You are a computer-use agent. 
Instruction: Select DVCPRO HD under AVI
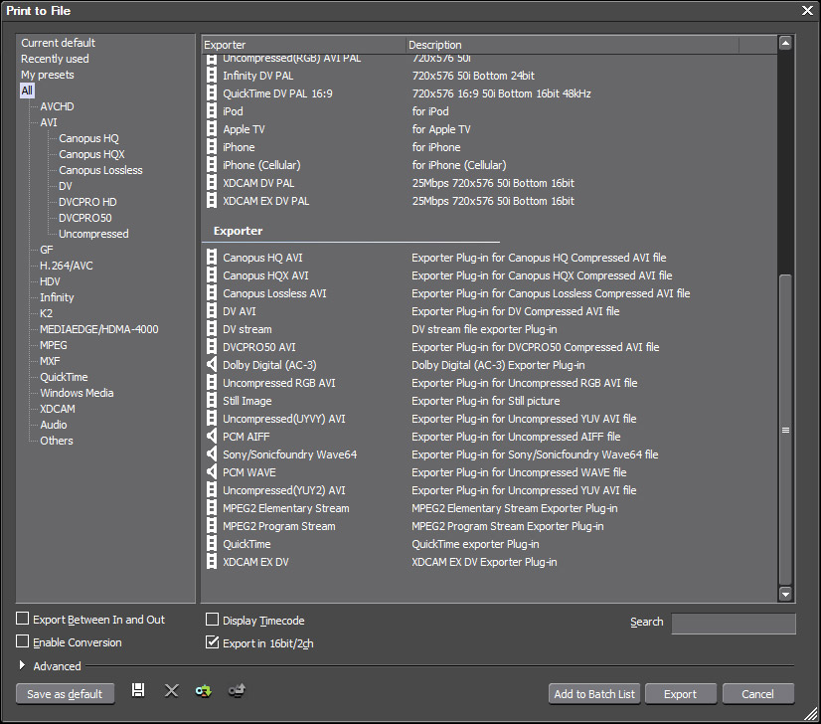click(87, 202)
